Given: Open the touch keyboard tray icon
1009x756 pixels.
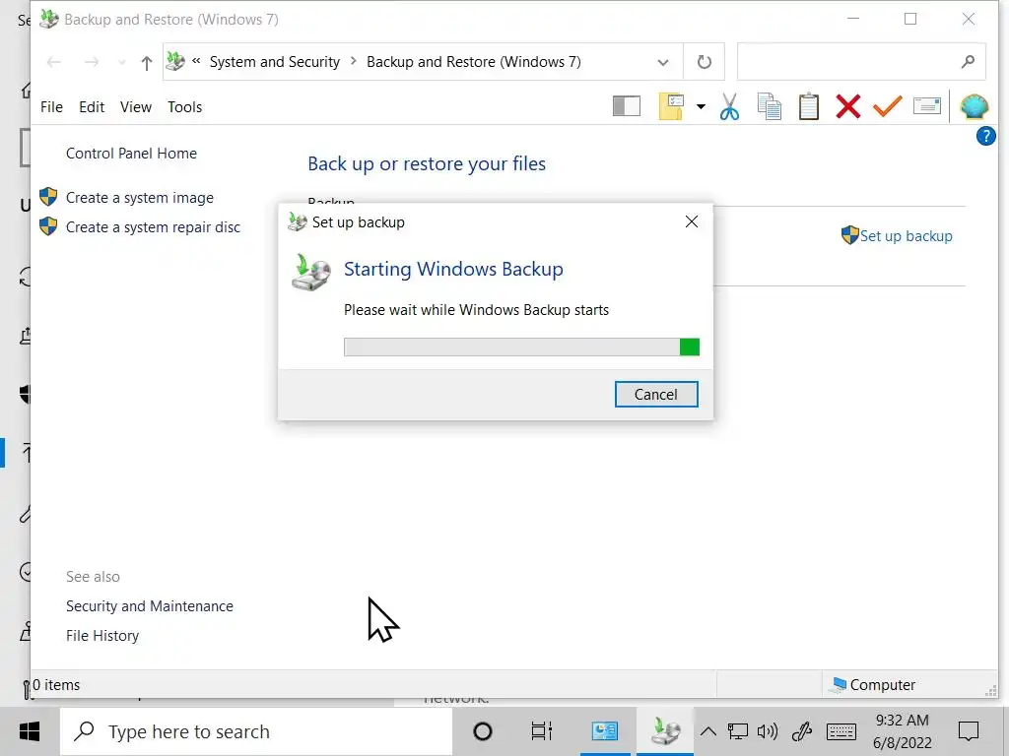Looking at the screenshot, I should click(x=841, y=731).
